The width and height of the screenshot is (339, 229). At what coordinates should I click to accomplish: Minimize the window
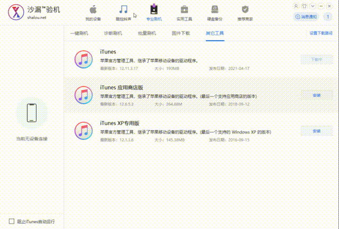(321, 6)
